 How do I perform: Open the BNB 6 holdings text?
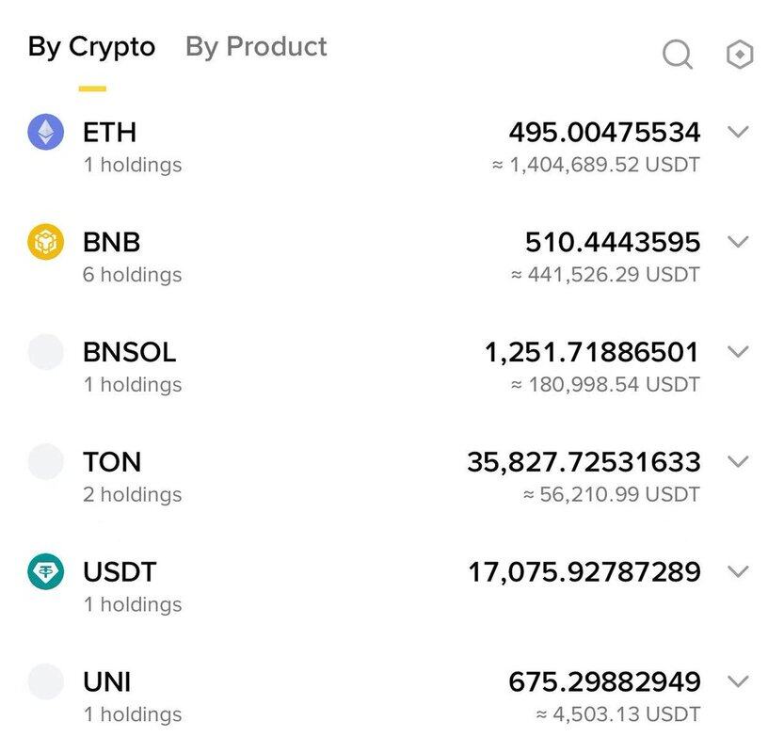[x=132, y=275]
